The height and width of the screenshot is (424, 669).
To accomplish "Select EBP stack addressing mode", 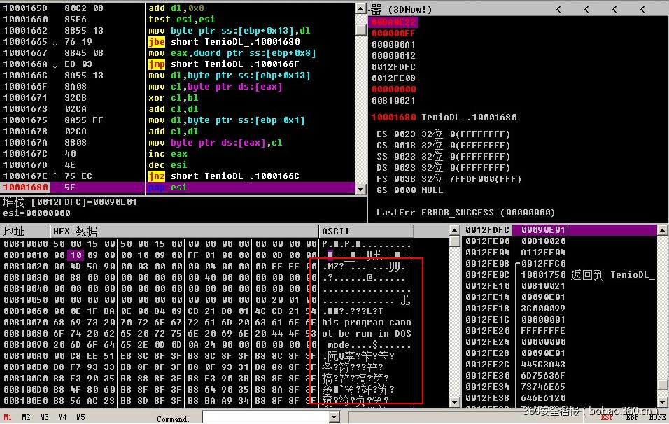I will (x=632, y=417).
